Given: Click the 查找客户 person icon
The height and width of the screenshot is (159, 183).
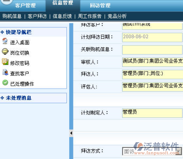Looking at the screenshot, I should tap(5, 72).
